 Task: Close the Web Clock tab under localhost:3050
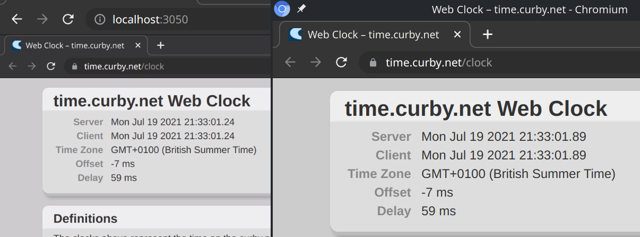click(138, 46)
